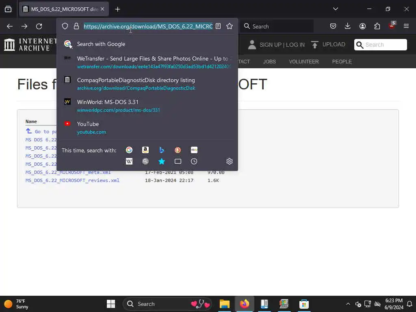
Task: Search this time with Bing icon
Action: click(x=162, y=150)
